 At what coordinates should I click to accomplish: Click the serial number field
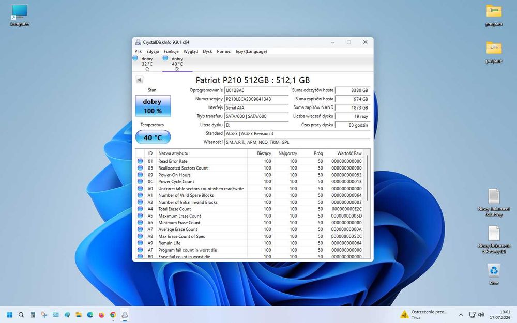(x=256, y=99)
